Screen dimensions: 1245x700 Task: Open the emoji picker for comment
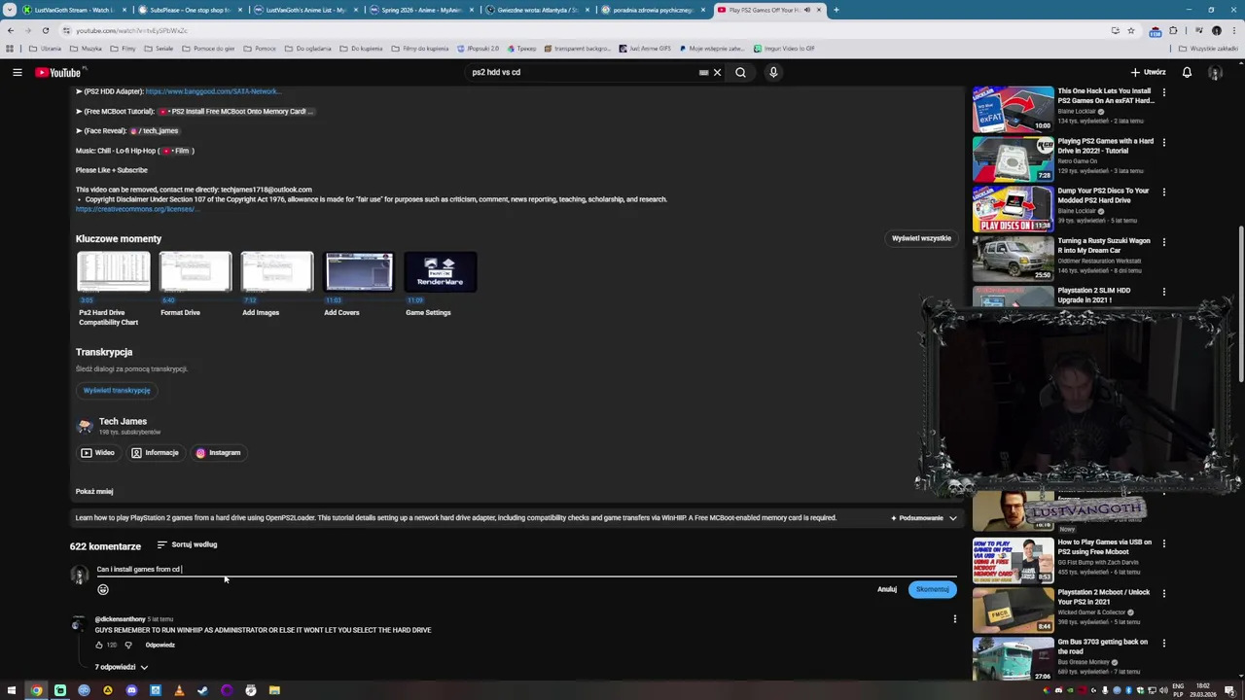pyautogui.click(x=103, y=589)
